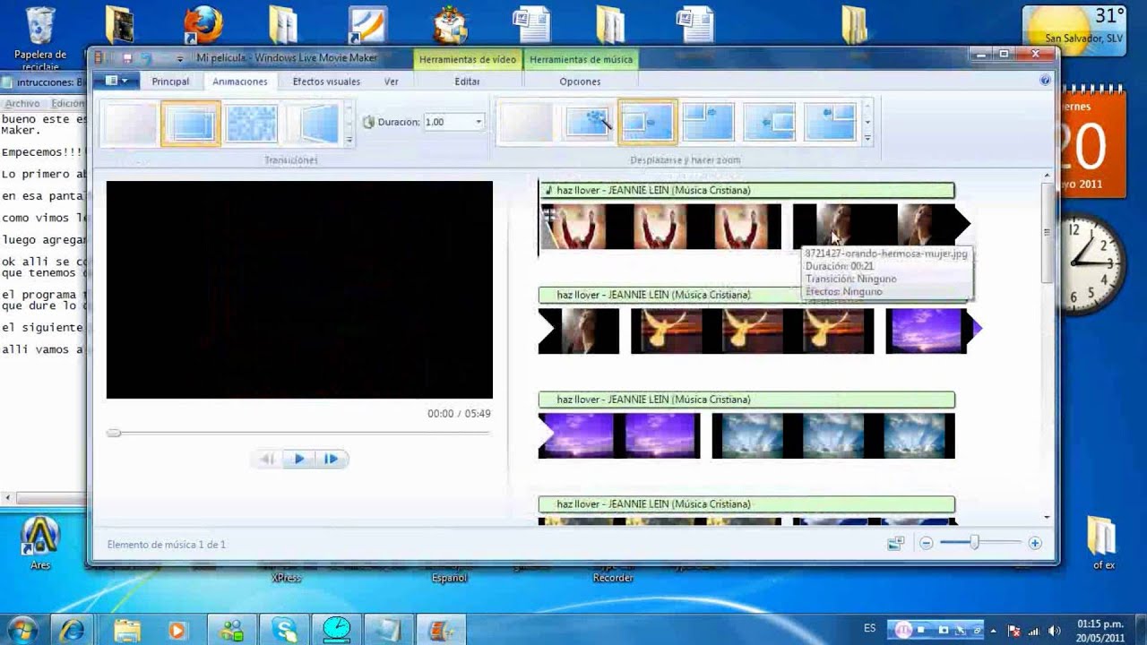Open the 'of ex' desktop folder

1102,543
